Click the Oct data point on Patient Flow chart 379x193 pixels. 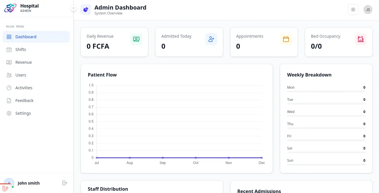[196, 158]
